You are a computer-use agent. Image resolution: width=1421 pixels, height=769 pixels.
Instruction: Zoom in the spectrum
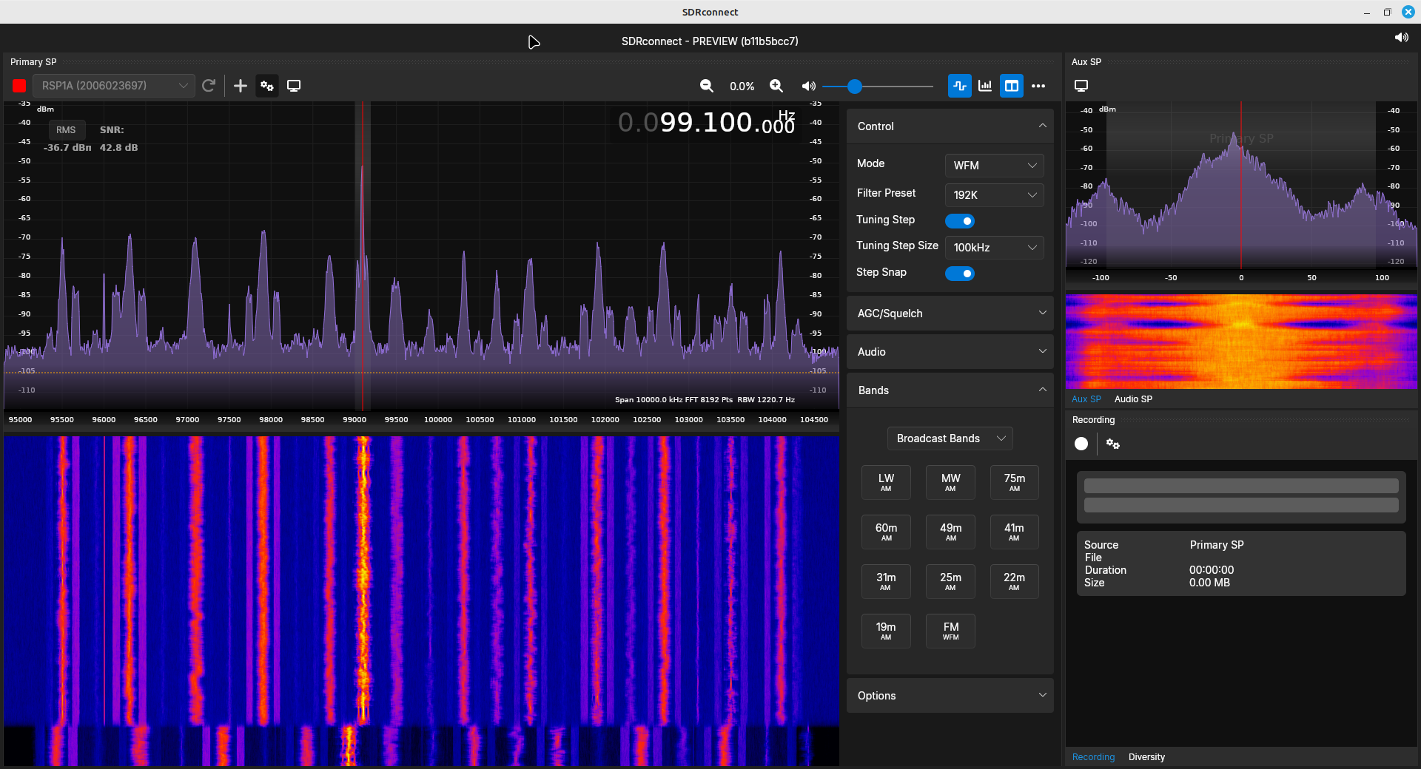776,86
